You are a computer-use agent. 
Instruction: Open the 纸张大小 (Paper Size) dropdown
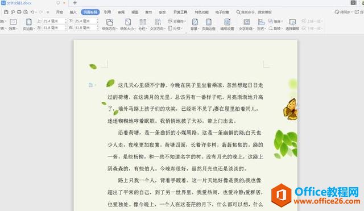(x=128, y=24)
